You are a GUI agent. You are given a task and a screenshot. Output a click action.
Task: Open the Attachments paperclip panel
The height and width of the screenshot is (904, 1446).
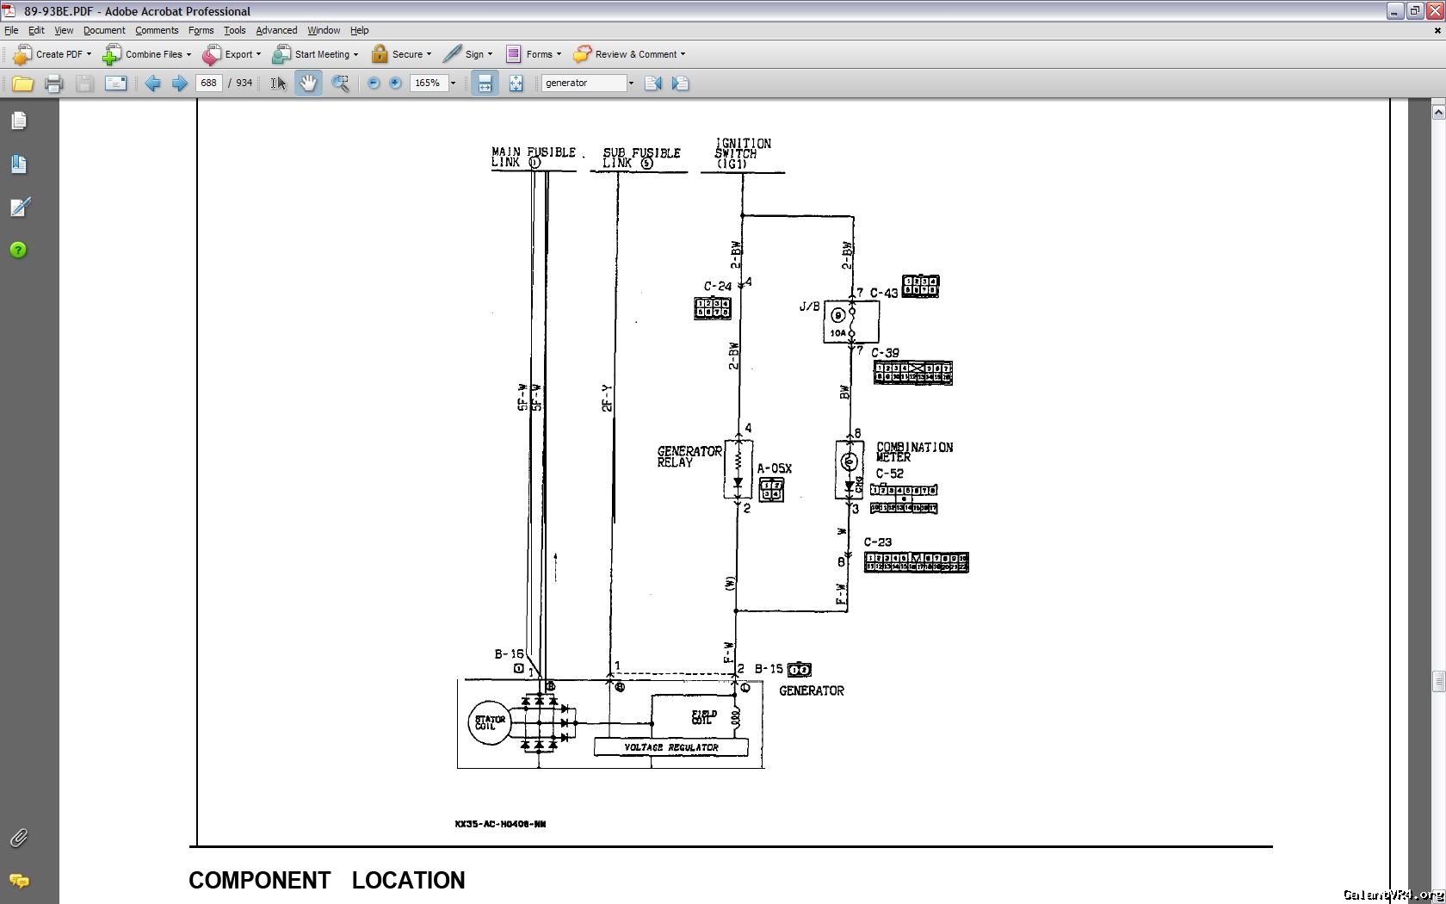pos(19,838)
